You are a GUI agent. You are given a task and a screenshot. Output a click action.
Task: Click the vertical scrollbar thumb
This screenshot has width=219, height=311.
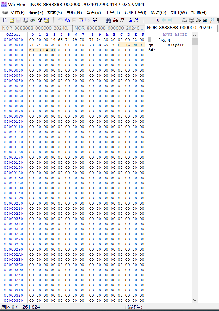coord(195,42)
